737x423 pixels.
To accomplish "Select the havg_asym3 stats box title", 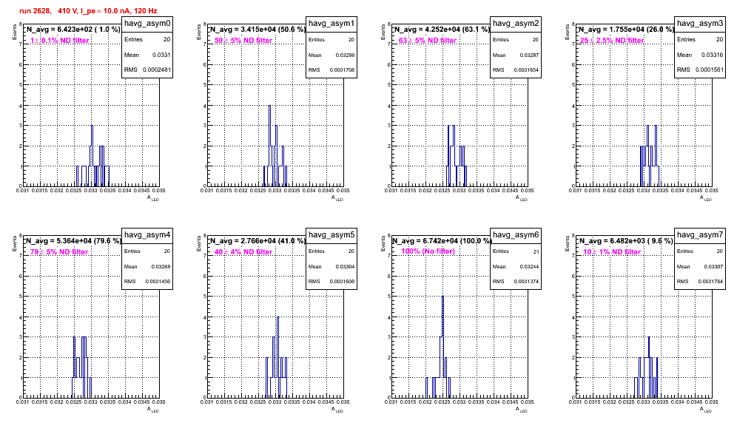I will click(x=700, y=24).
